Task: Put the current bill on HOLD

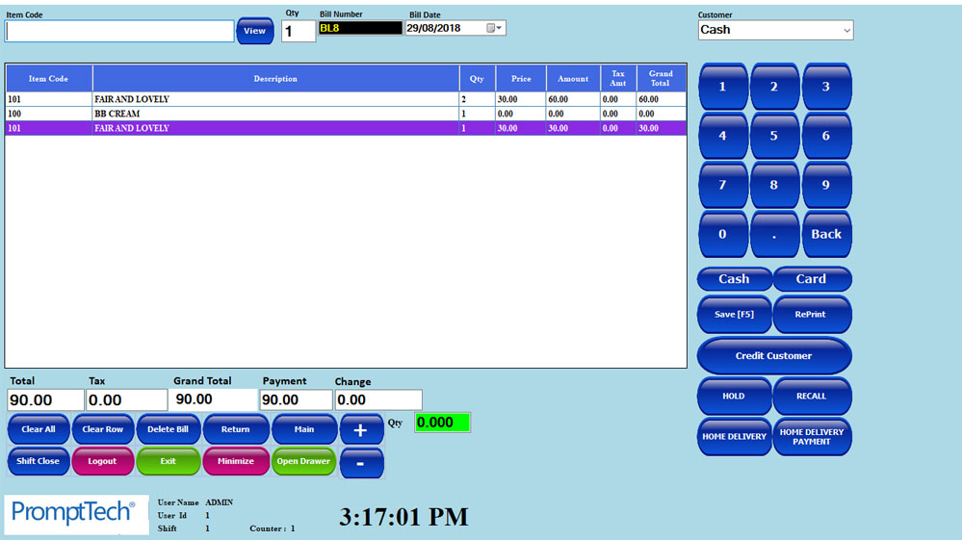Action: click(x=734, y=396)
